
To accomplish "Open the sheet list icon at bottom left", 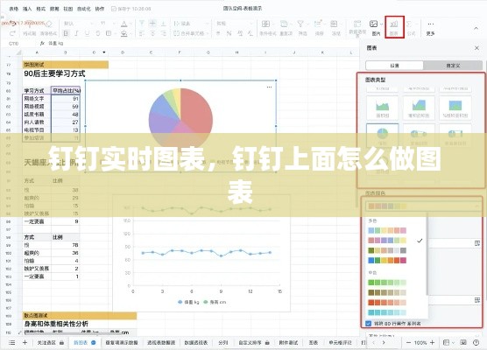I will click(11, 342).
